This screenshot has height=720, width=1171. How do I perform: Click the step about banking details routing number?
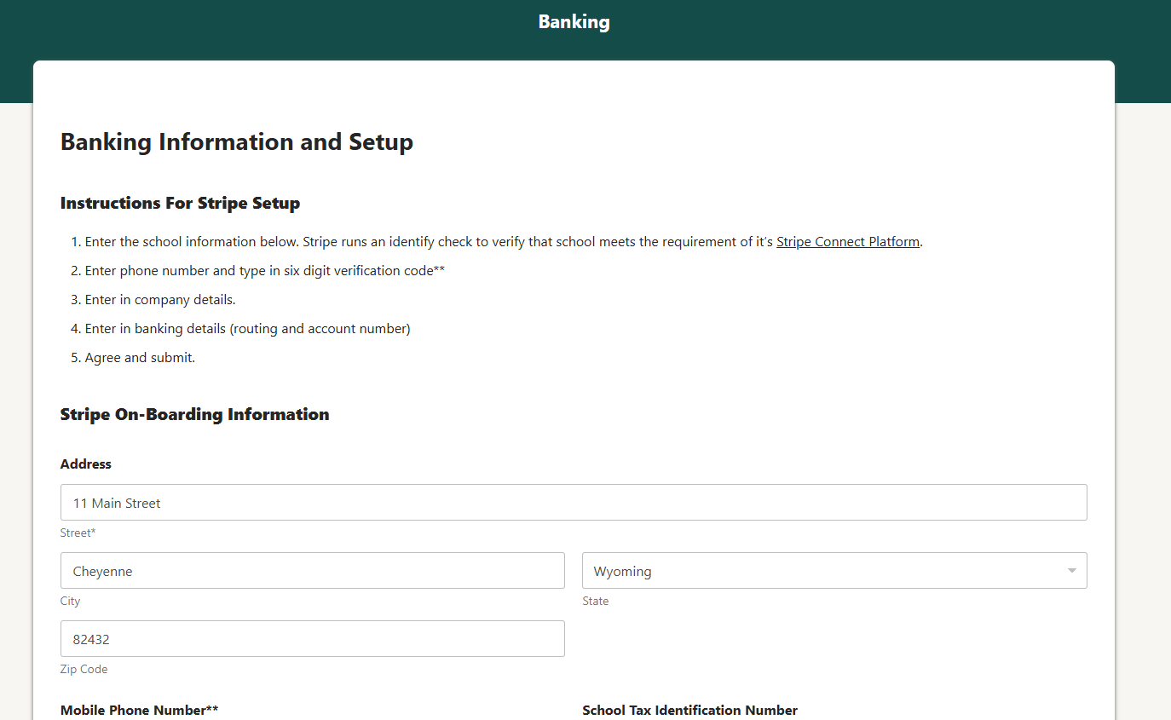[x=248, y=329]
